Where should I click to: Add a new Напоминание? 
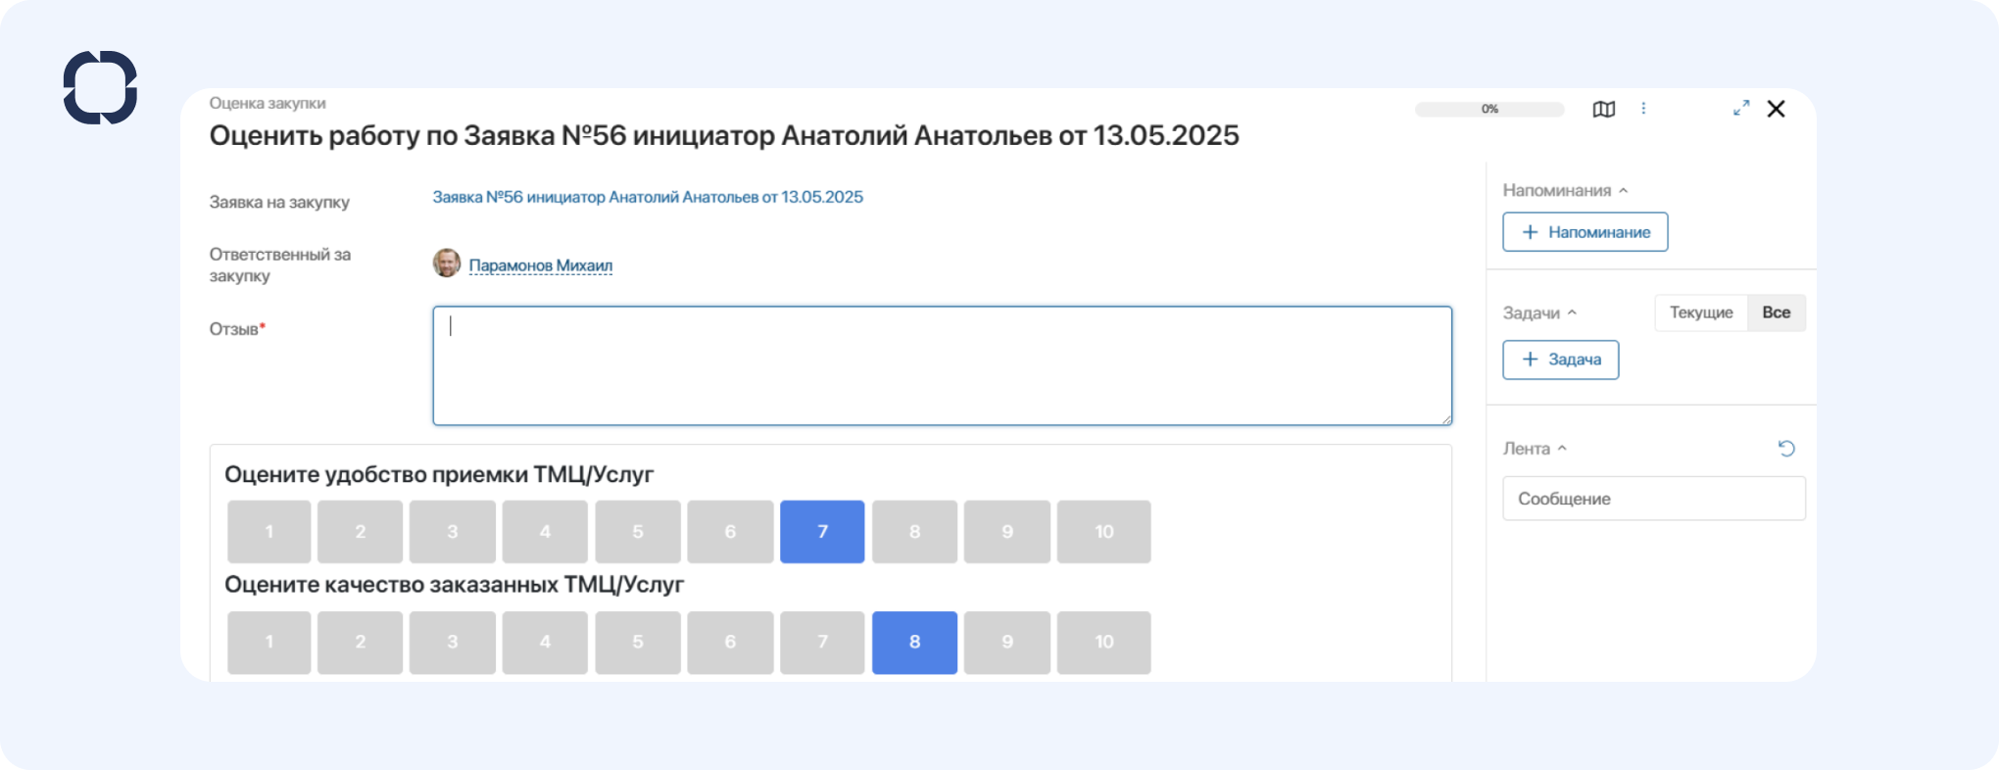click(x=1585, y=232)
